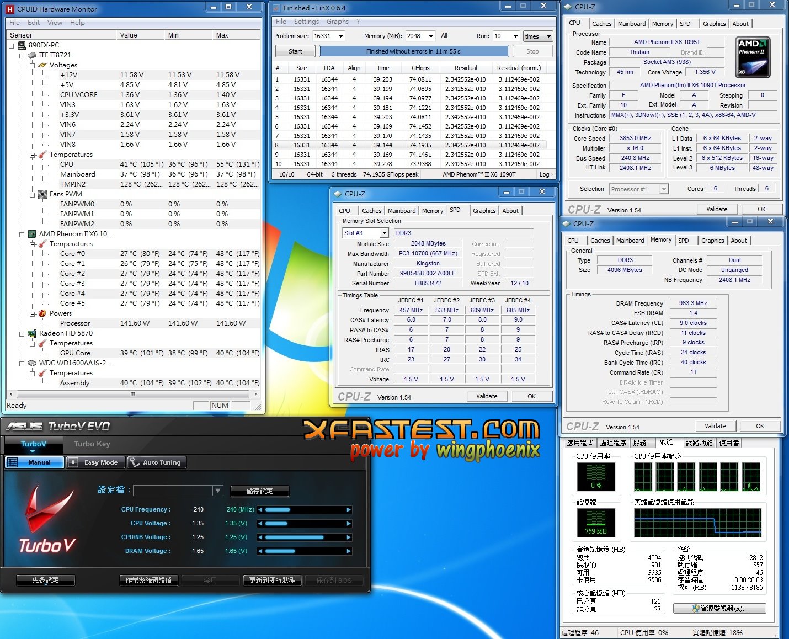Click the CPU Frequency slider bar
Viewport: 789px width, 639px height.
(305, 510)
